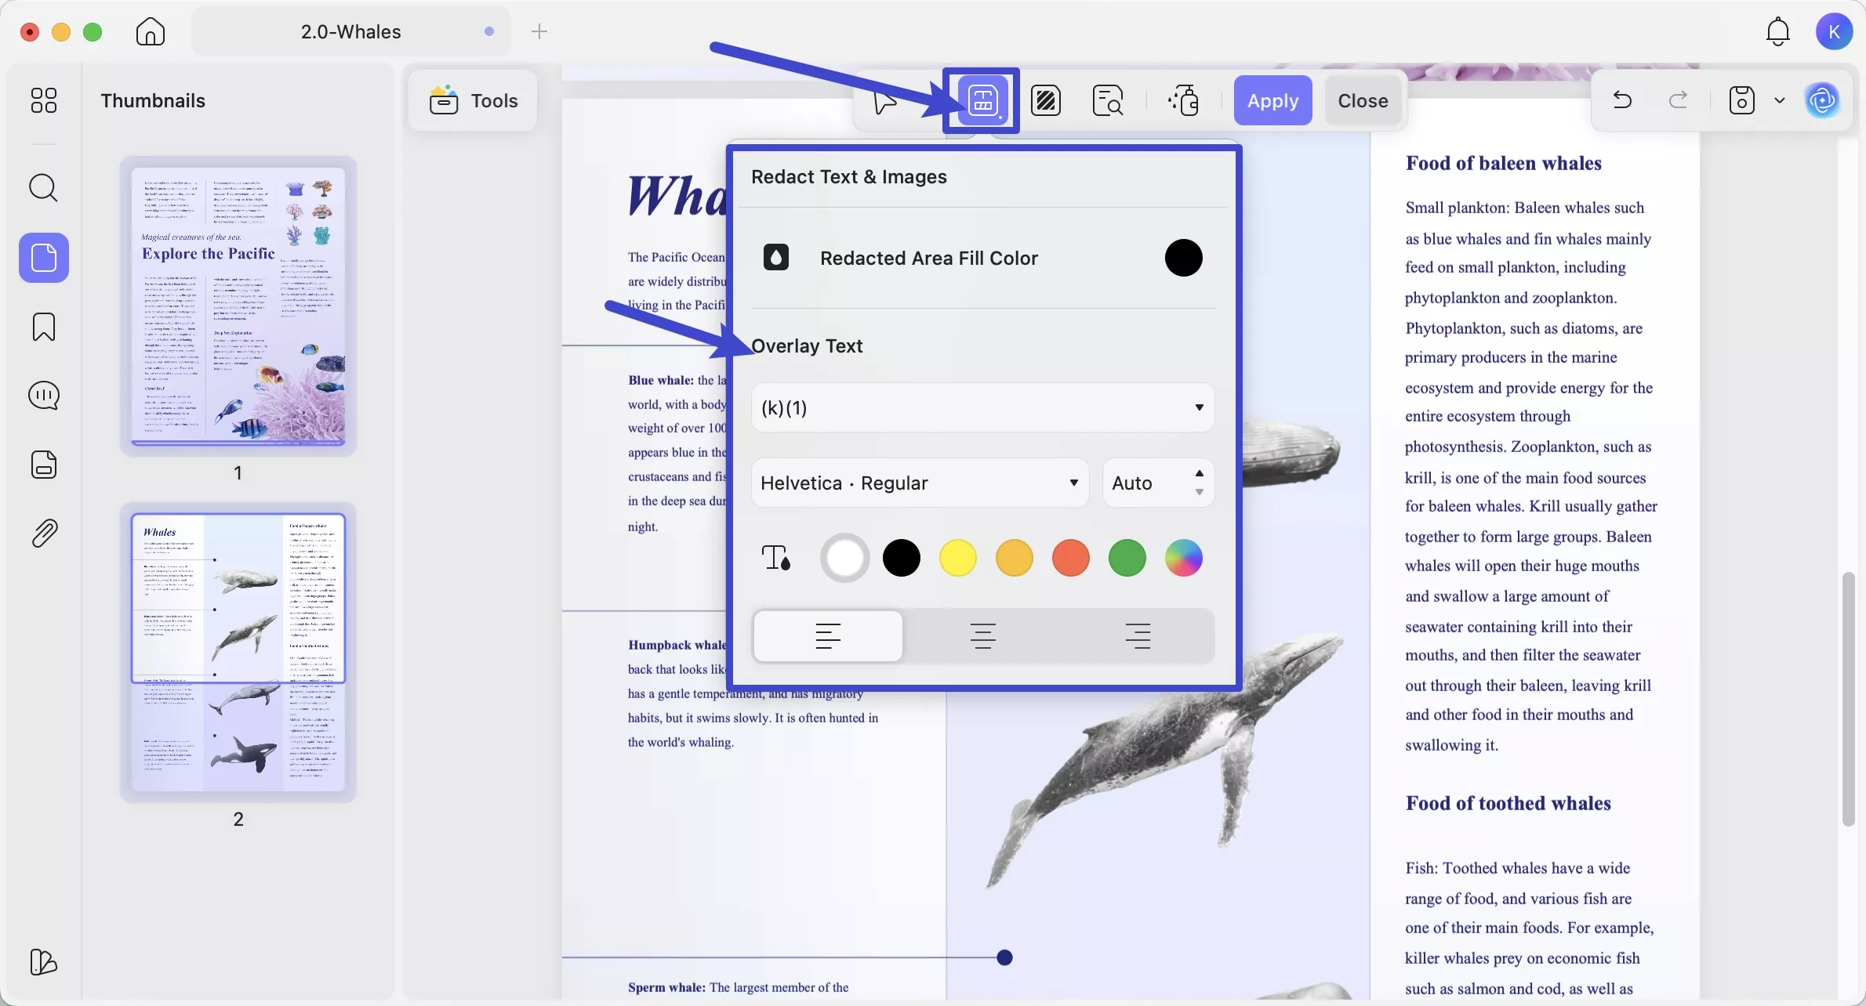This screenshot has width=1866, height=1006.
Task: Click the Apply button
Action: tap(1272, 100)
